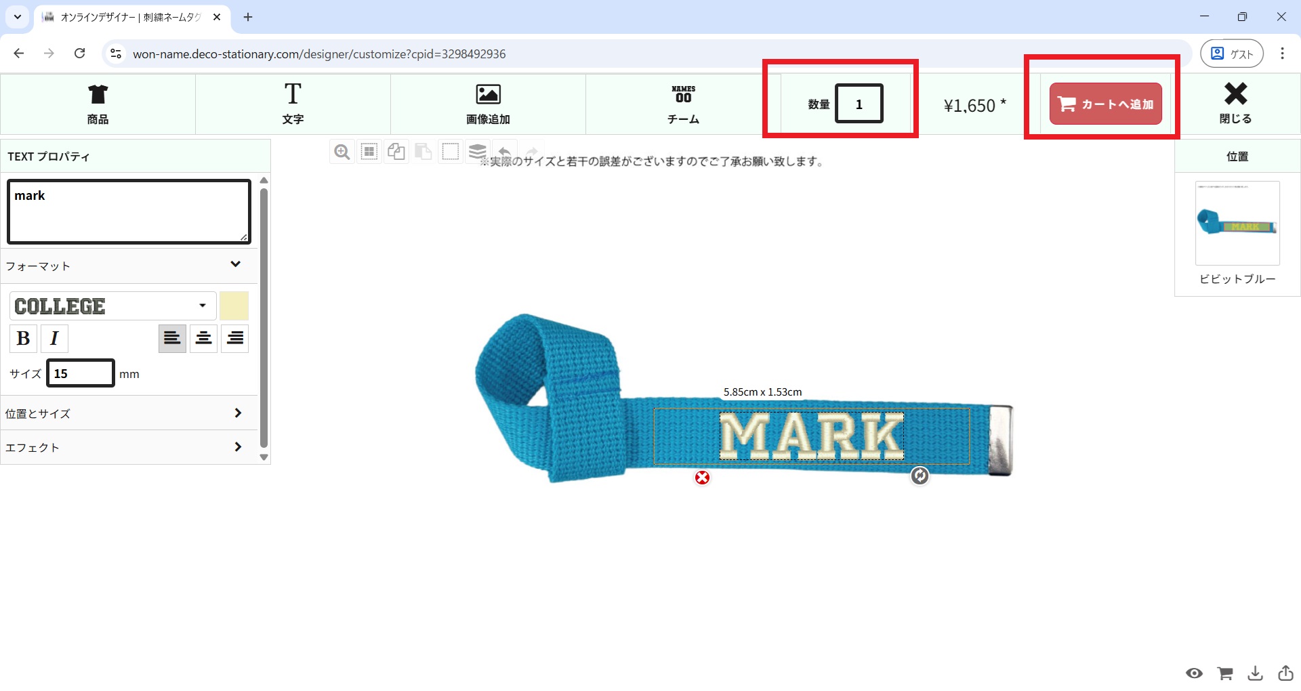Open the 画像追加 image tab
Image resolution: width=1301 pixels, height=691 pixels.
pos(488,104)
